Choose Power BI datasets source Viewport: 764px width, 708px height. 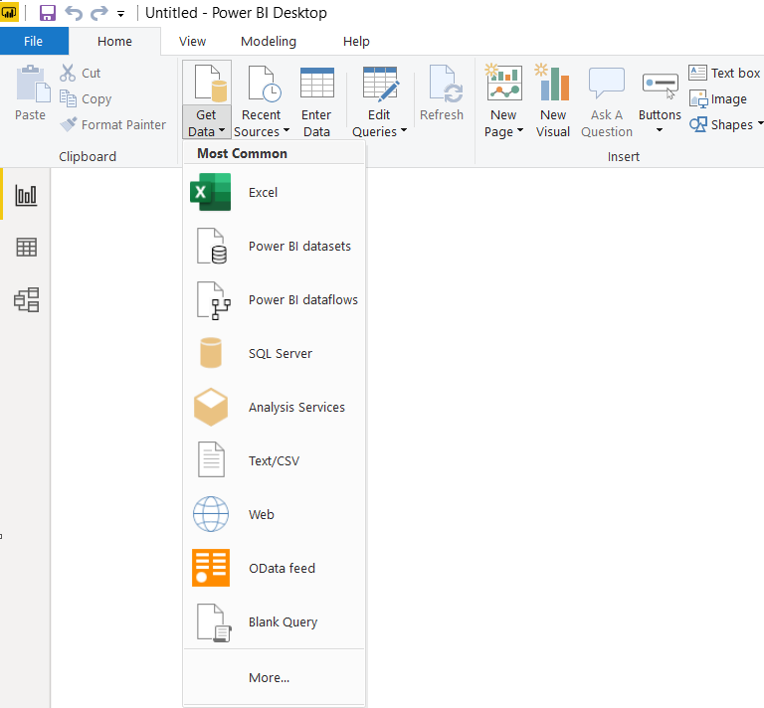tap(274, 246)
